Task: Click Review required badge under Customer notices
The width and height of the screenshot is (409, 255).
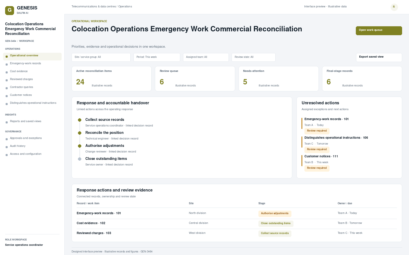Action: pos(317,168)
